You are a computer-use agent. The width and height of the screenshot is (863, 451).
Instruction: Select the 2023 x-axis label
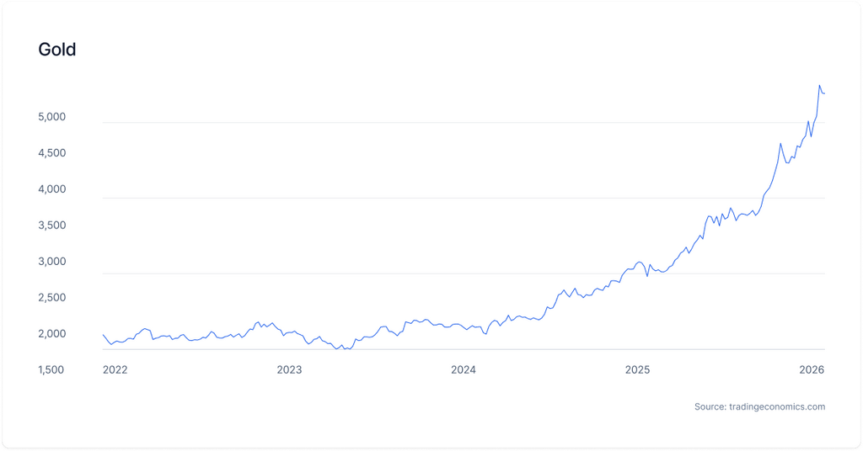289,369
